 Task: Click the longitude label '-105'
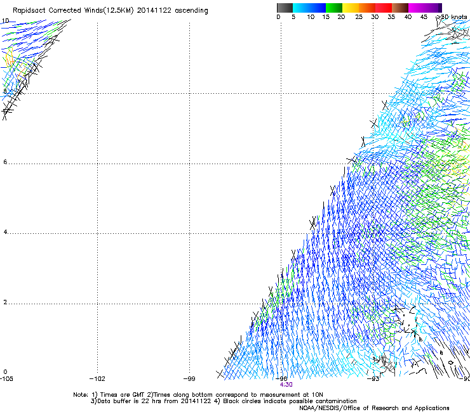6,379
